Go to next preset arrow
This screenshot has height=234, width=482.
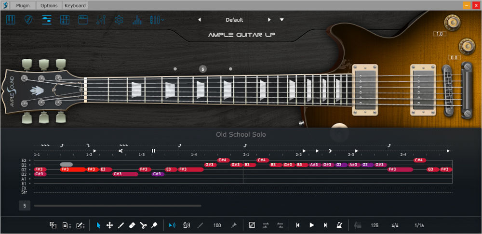[269, 20]
